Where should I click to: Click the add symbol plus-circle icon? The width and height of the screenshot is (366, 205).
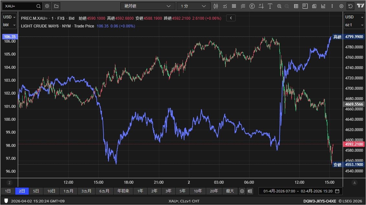(47, 6)
